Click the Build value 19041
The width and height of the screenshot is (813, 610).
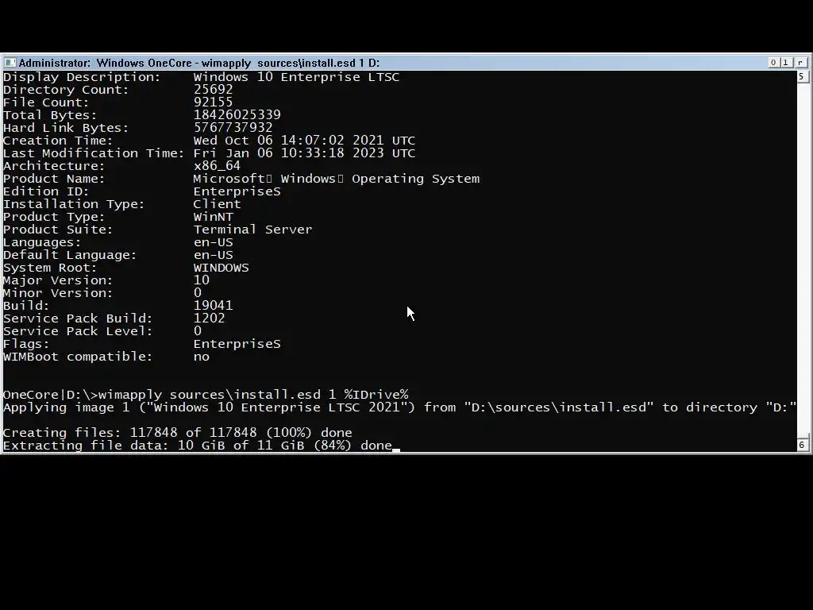pyautogui.click(x=213, y=306)
